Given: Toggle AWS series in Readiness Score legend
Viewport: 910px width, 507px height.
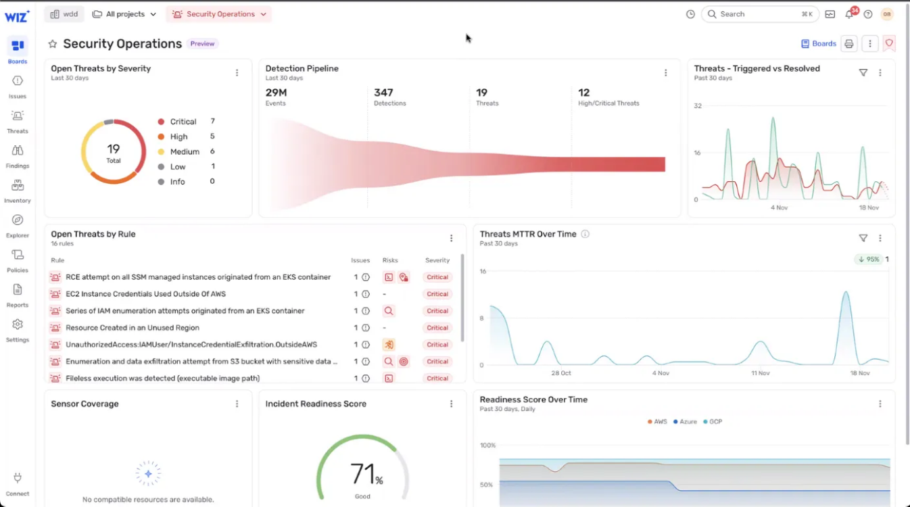Looking at the screenshot, I should [656, 422].
